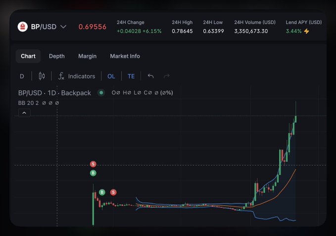Click the 24H Low value 0.63399
Viewport: 336px width, 236px height.
213,31
